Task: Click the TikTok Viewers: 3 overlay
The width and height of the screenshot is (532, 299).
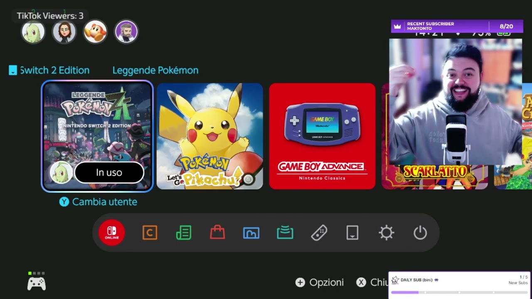Action: tap(50, 16)
